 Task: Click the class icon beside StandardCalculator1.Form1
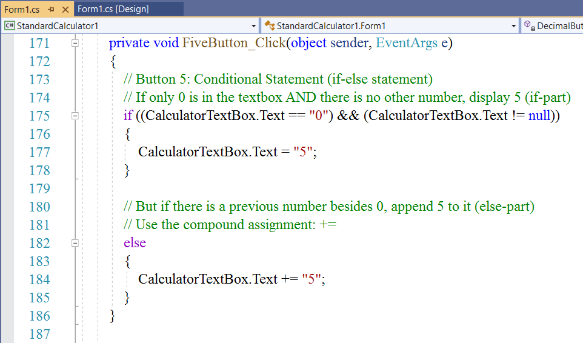(269, 25)
